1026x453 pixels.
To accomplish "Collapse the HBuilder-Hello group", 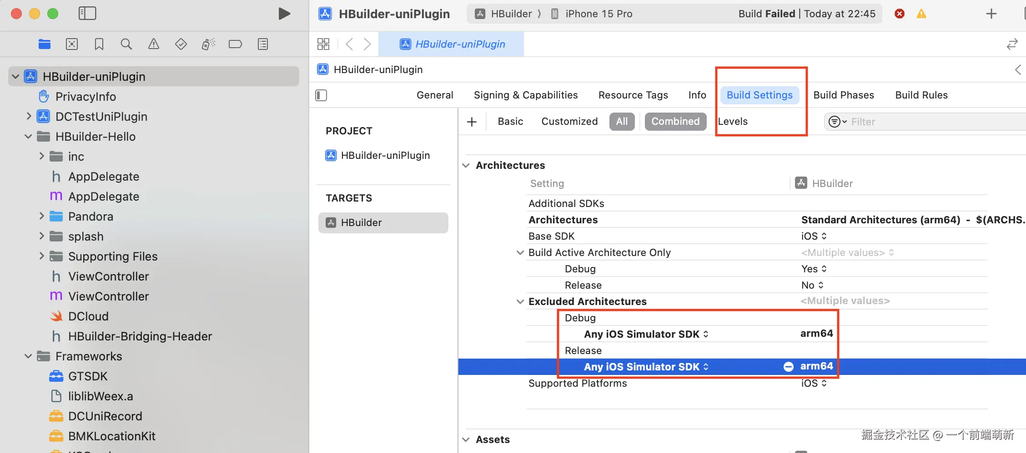I will pyautogui.click(x=28, y=136).
